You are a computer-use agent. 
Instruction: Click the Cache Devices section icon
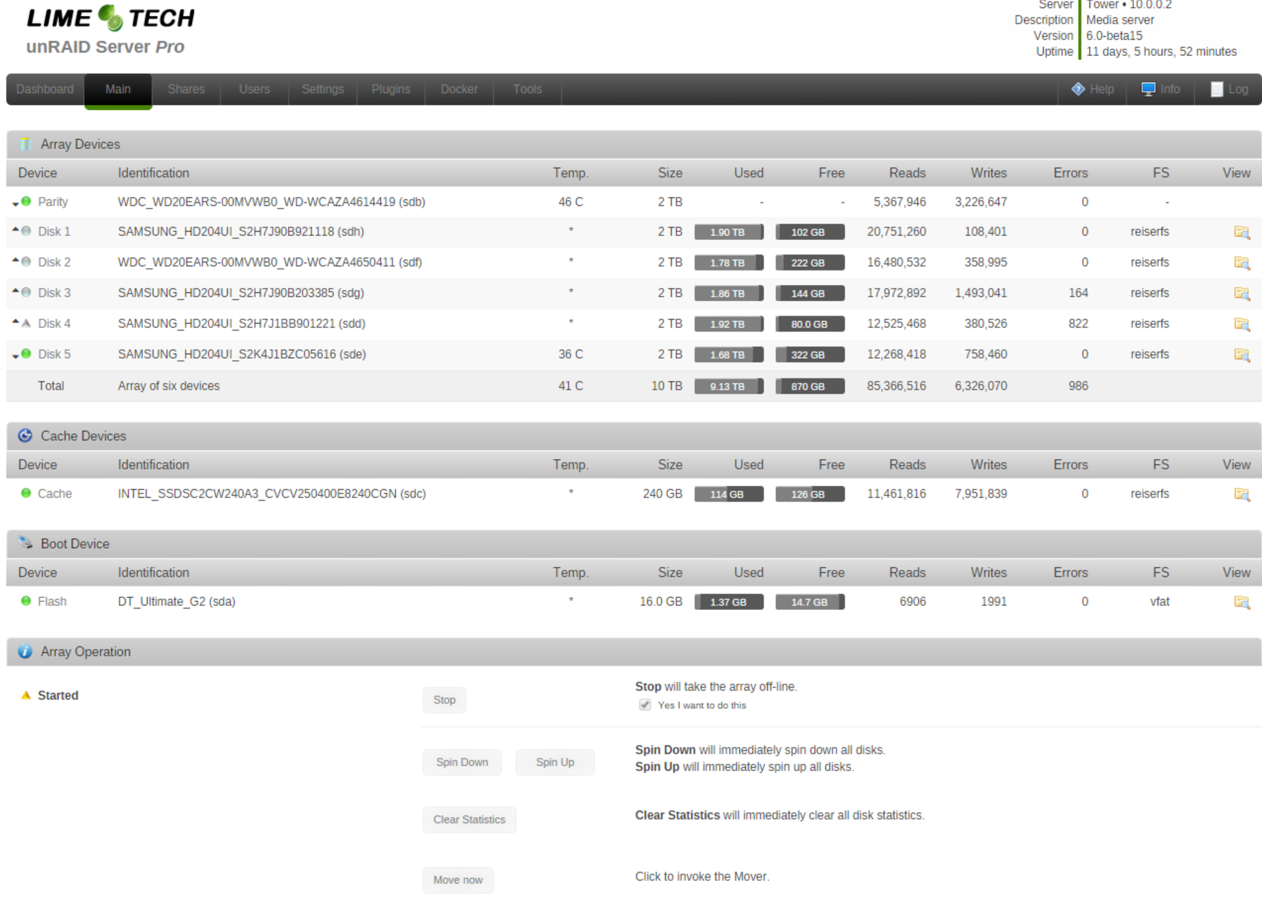(x=25, y=435)
